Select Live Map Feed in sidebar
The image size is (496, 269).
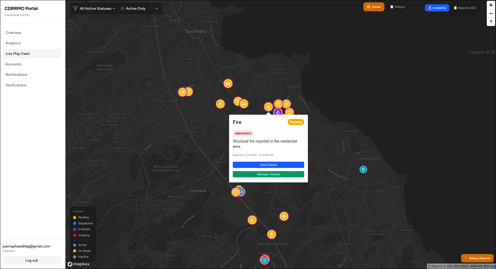[x=32, y=54]
